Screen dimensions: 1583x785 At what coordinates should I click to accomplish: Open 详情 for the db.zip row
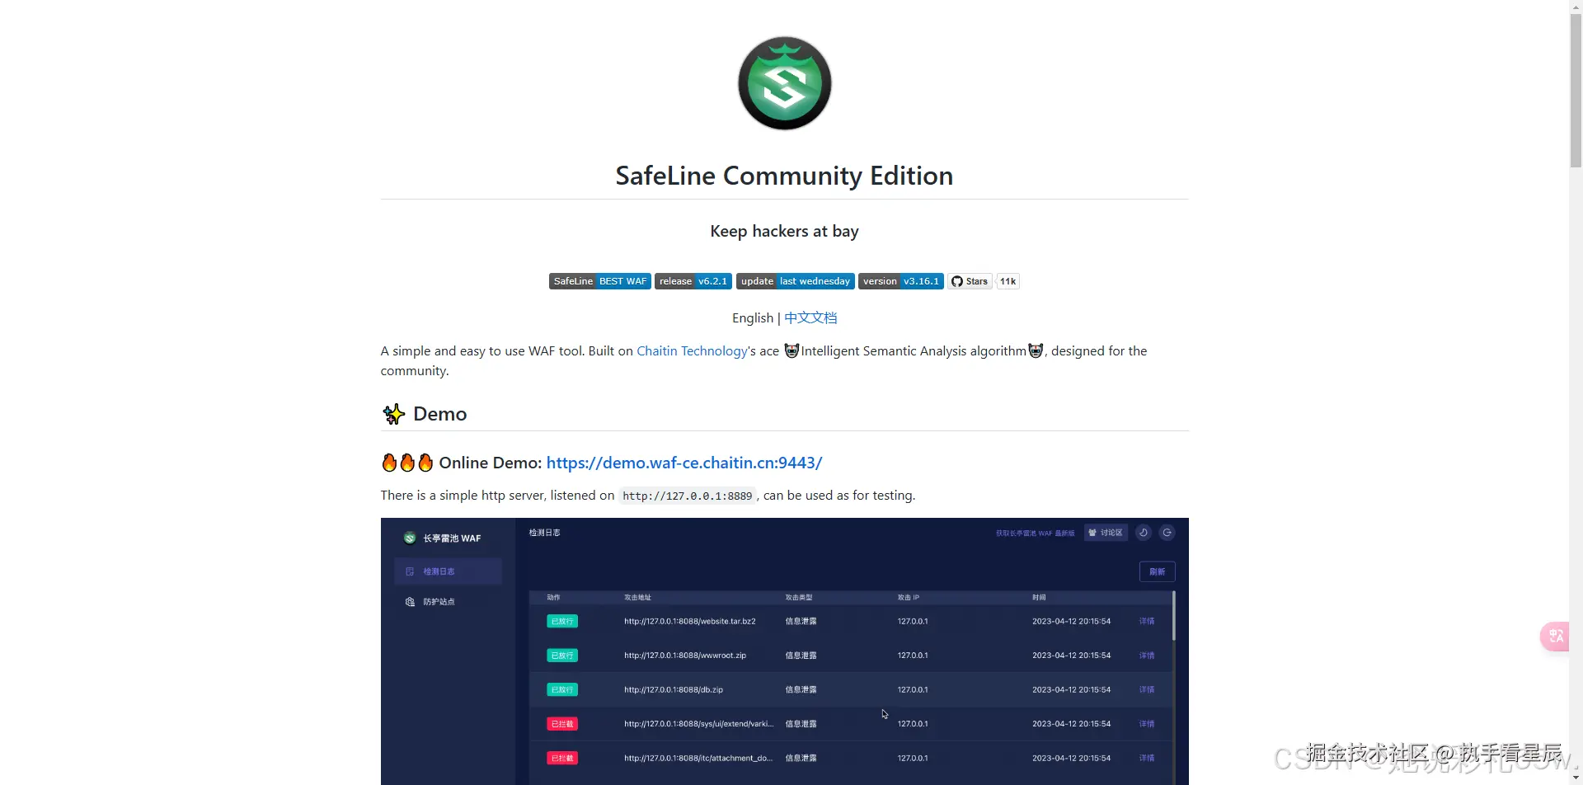1147,690
